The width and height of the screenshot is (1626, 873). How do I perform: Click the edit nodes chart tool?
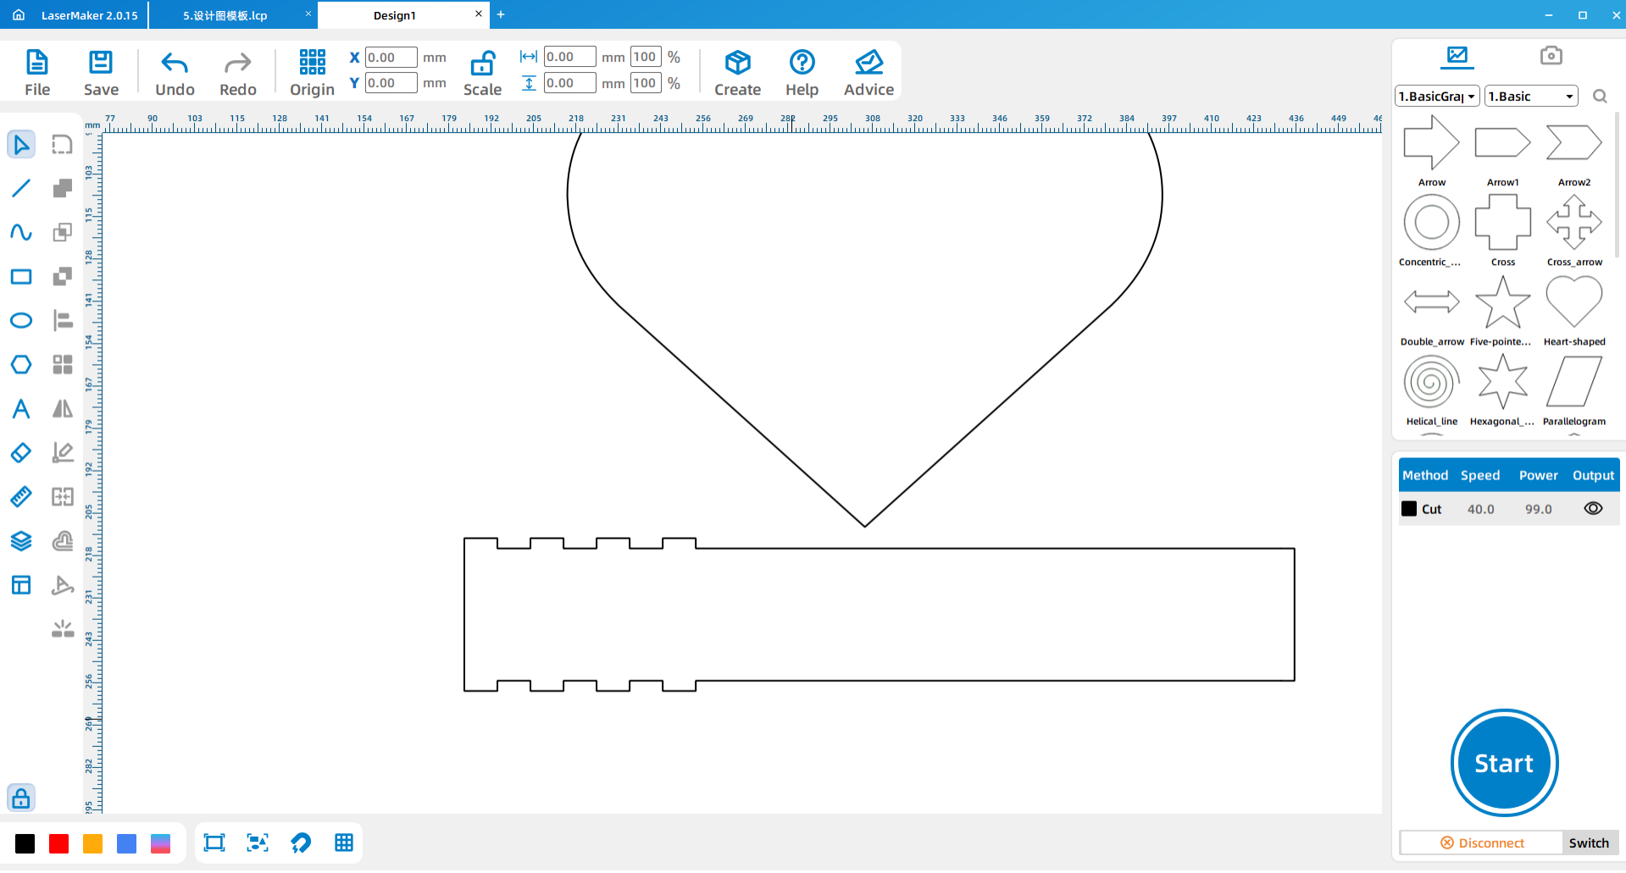pyautogui.click(x=63, y=453)
